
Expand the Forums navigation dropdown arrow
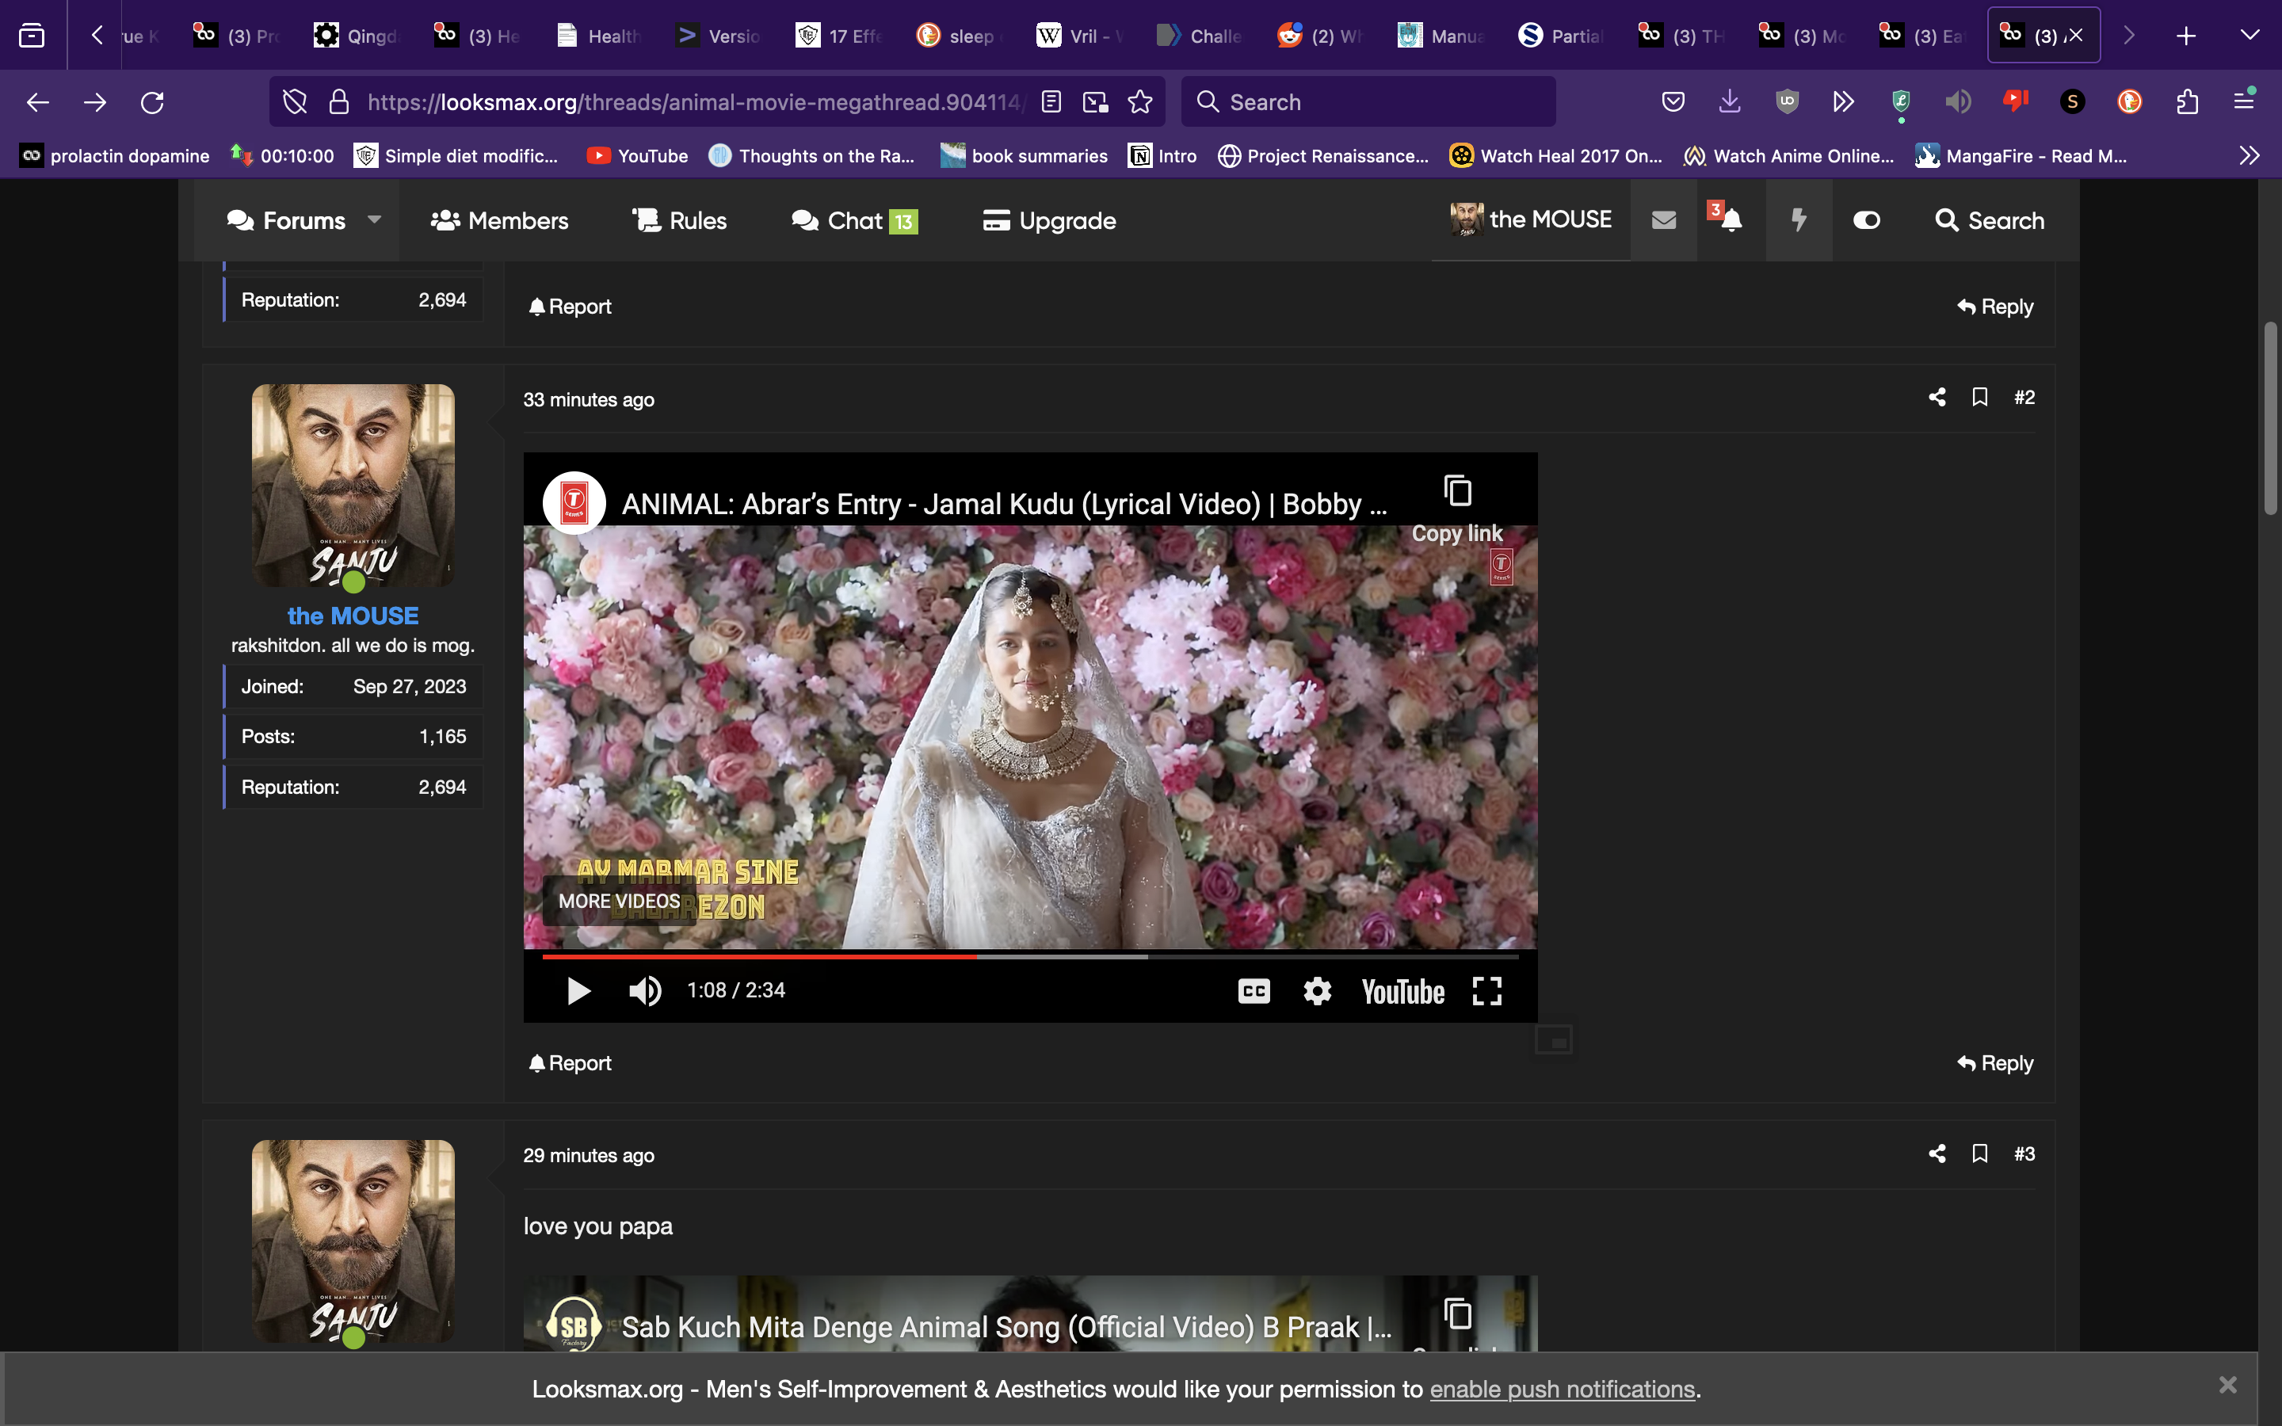point(374,219)
